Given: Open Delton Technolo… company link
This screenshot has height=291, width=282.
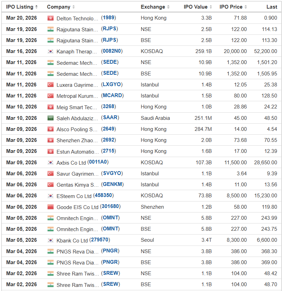Looking at the screenshot, I should (77, 18).
